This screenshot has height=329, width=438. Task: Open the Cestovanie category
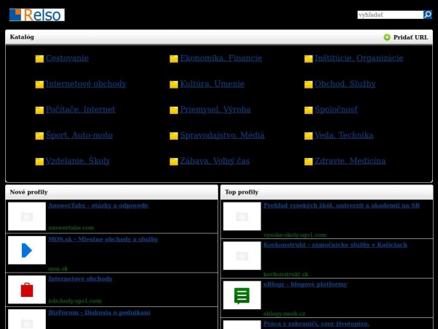(67, 58)
